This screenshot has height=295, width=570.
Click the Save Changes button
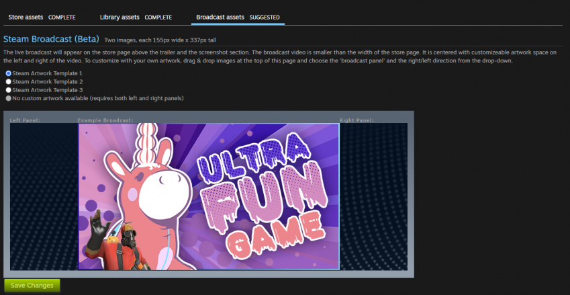pyautogui.click(x=32, y=286)
